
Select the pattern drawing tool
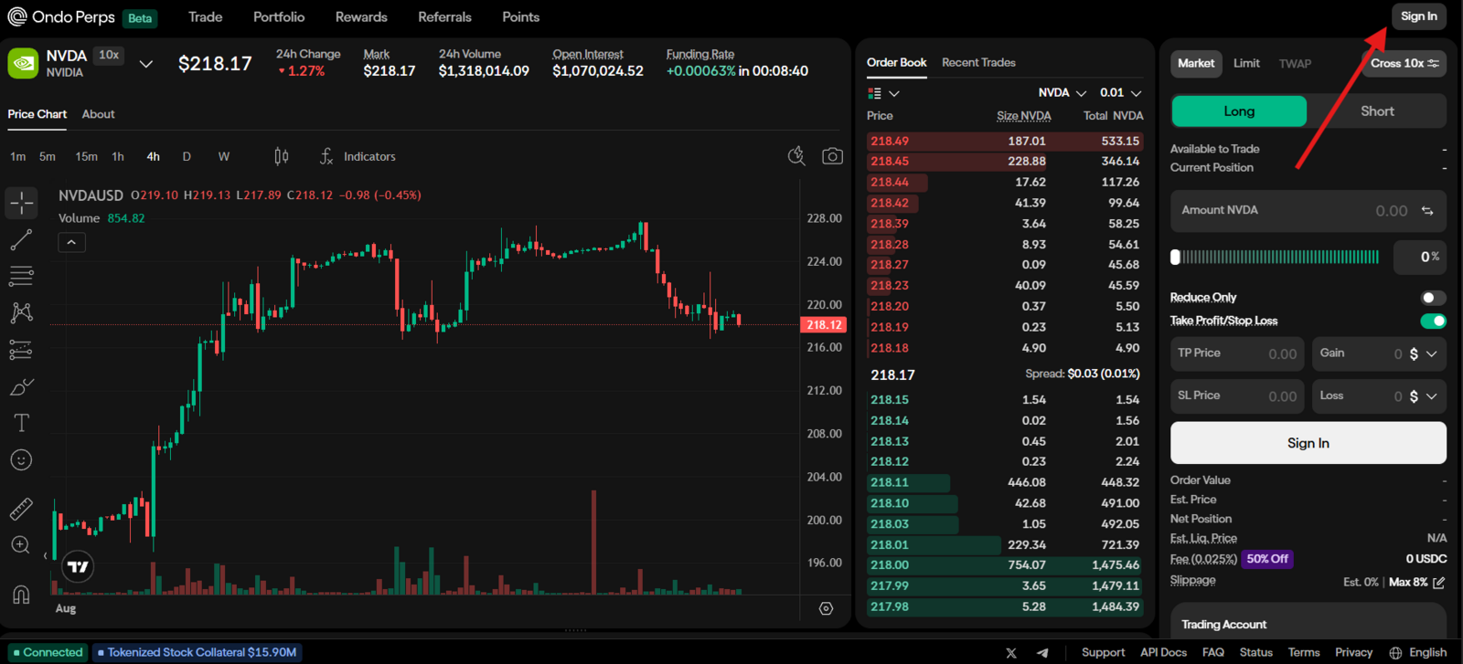[x=21, y=312]
